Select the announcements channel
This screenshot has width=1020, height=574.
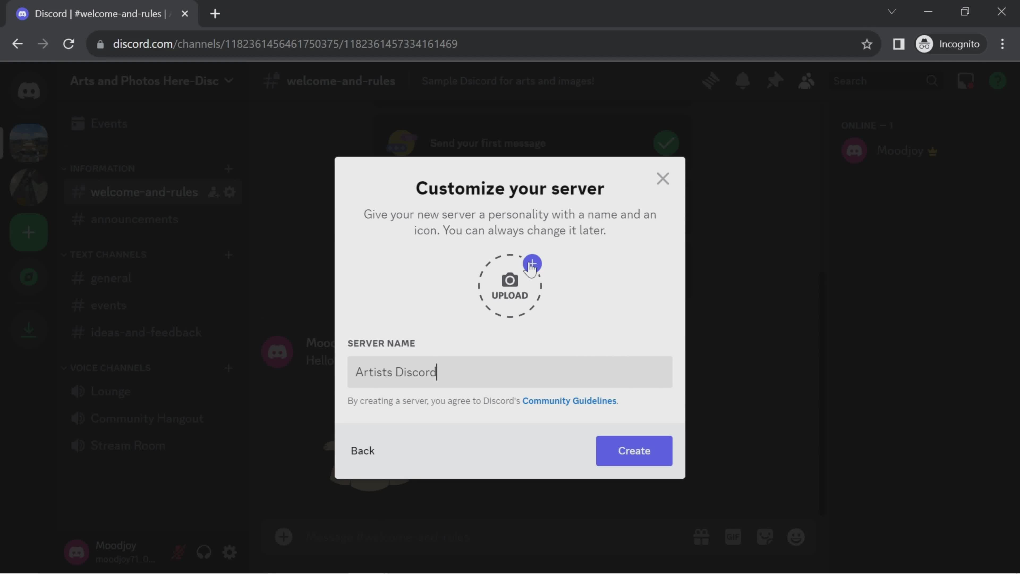134,219
